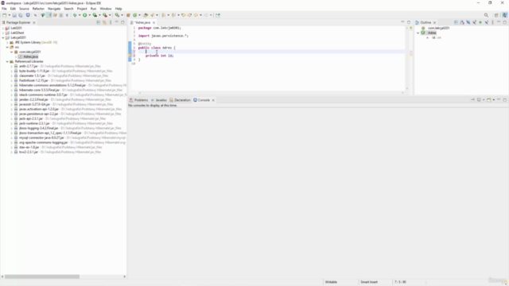Click the Debug bug icon in toolbar
The height and width of the screenshot is (286, 509).
click(75, 15)
